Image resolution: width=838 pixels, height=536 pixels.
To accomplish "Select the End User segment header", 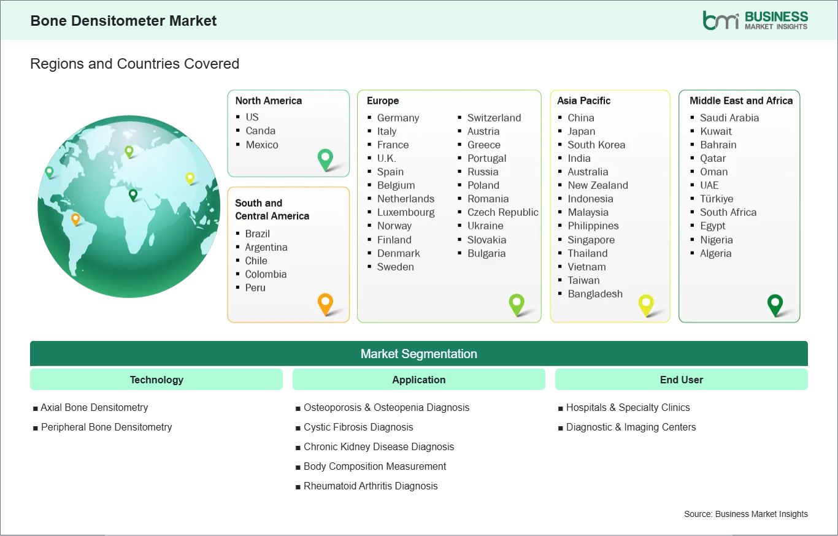I will (x=681, y=380).
